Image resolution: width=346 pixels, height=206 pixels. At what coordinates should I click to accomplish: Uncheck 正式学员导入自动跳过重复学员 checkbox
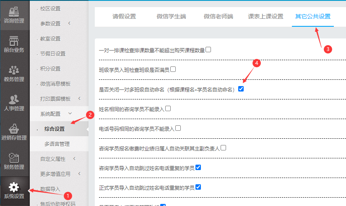(198, 187)
